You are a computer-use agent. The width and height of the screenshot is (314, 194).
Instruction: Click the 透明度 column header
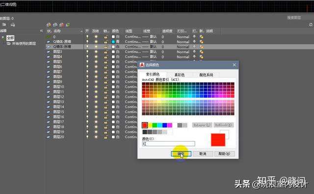167,31
